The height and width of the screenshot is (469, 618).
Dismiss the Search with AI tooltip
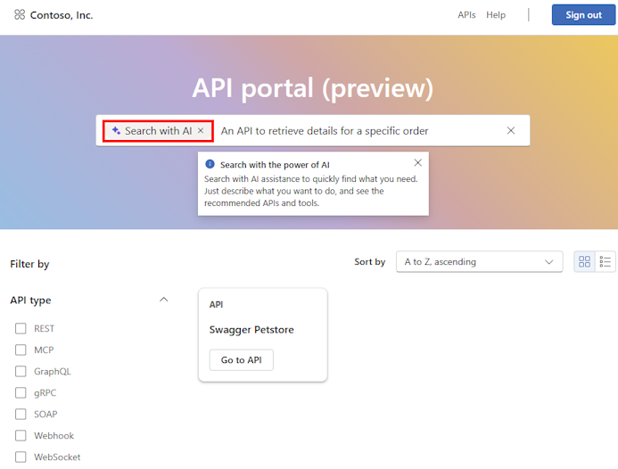tap(418, 162)
